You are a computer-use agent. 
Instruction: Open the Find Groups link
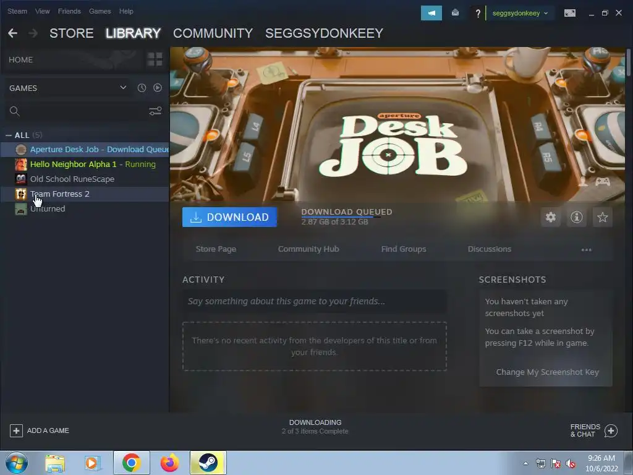tap(404, 249)
